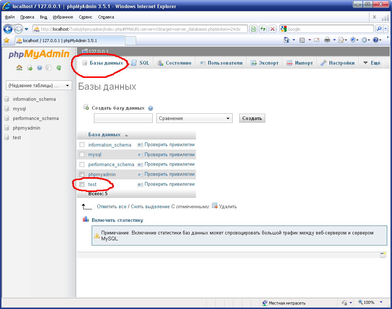Image resolution: width=392 pixels, height=309 pixels.
Task: Open the zoom level dropdown arrow
Action: pyautogui.click(x=381, y=302)
